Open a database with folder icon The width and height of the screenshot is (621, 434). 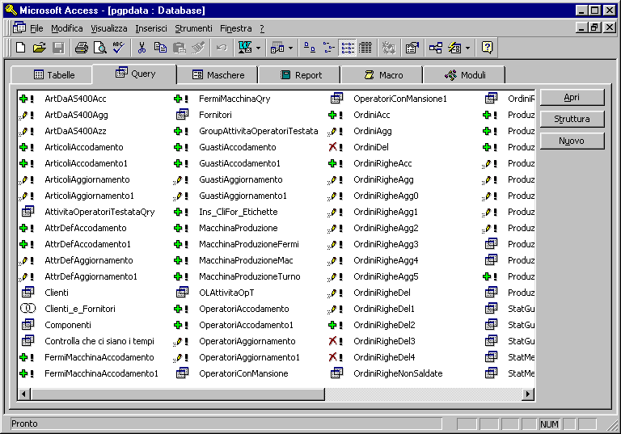(39, 48)
